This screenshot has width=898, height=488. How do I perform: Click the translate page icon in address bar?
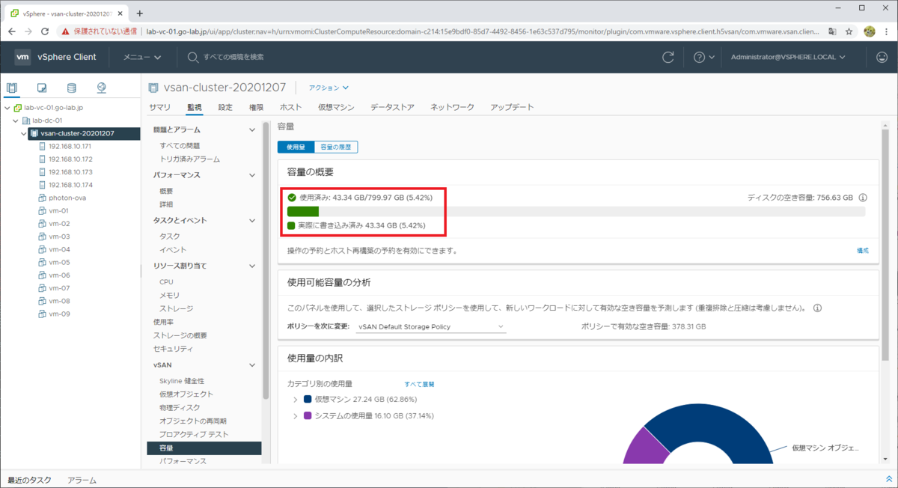[x=832, y=31]
